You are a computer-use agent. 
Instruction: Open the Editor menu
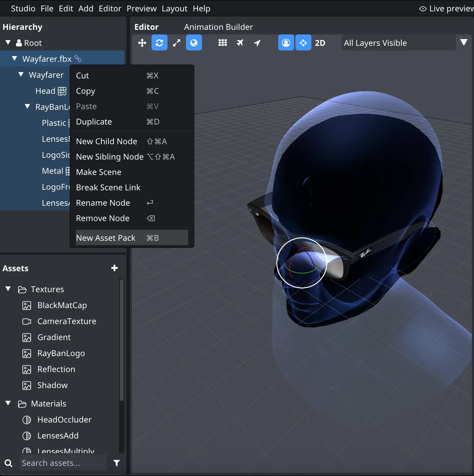click(x=110, y=9)
